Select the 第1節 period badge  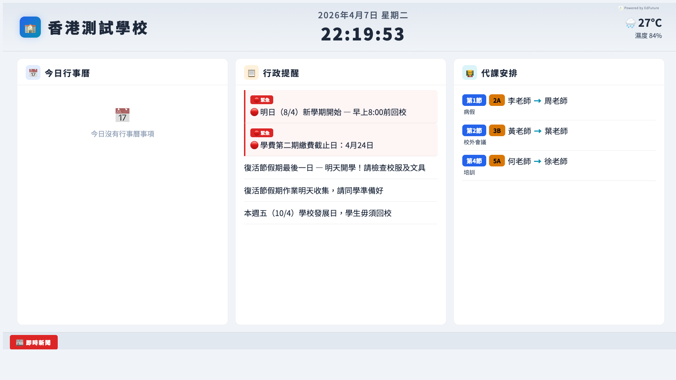click(474, 101)
